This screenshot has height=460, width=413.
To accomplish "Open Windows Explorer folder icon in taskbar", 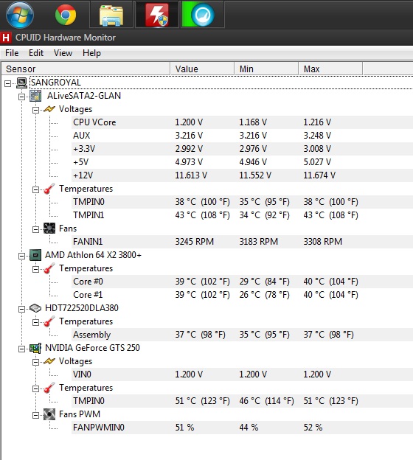I will pos(111,15).
